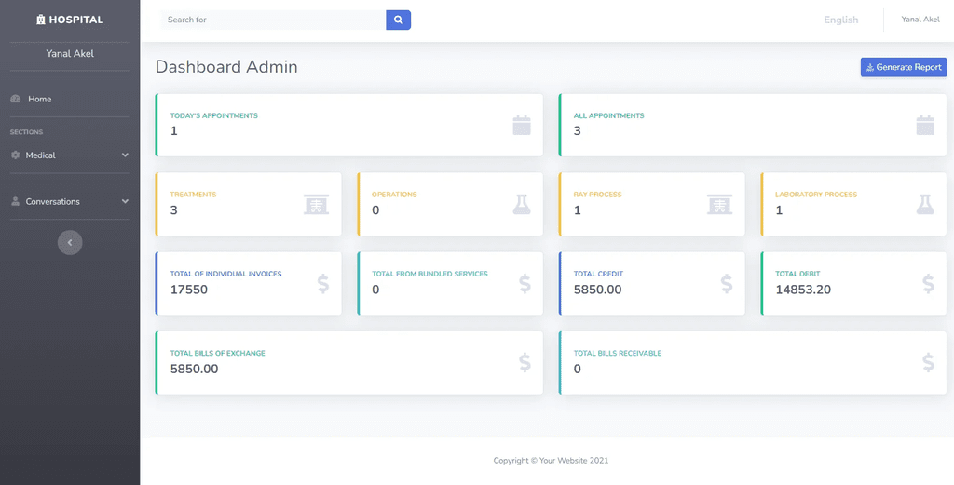Click dollar icon in Total Debit card
Viewport: 954px width, 485px height.
click(928, 284)
